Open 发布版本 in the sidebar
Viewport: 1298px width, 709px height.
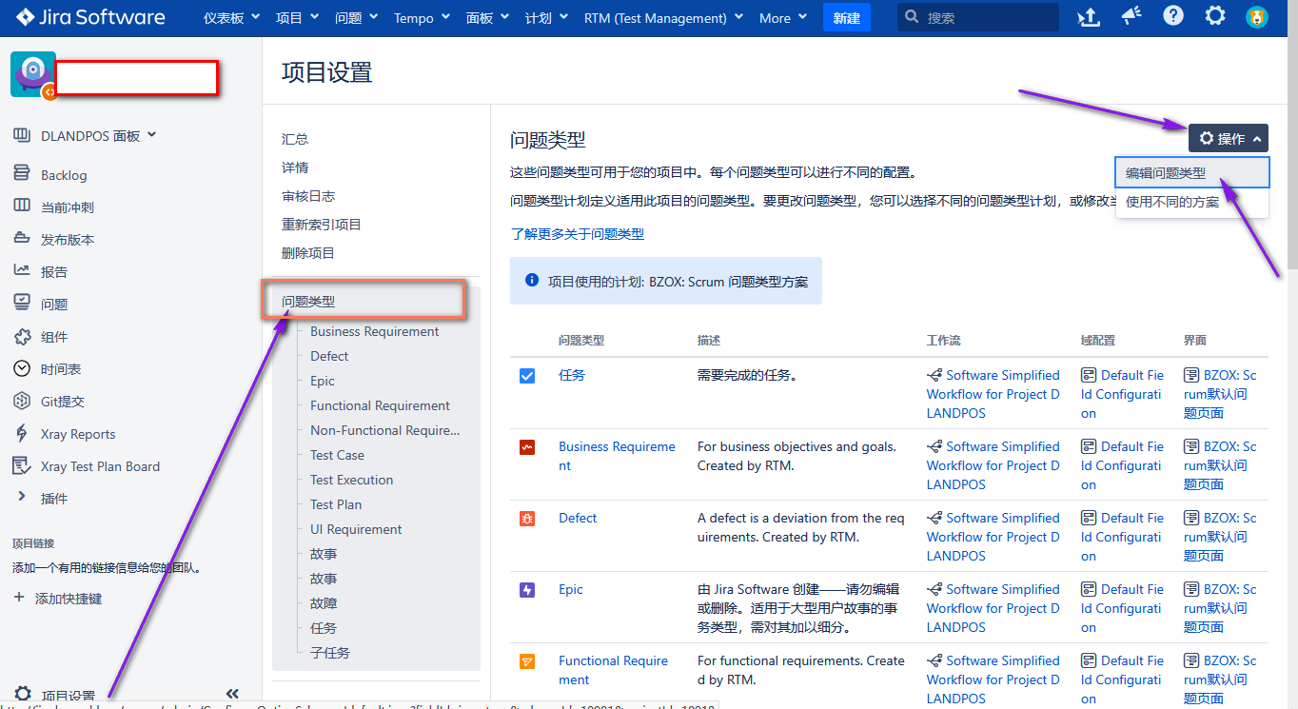click(68, 240)
